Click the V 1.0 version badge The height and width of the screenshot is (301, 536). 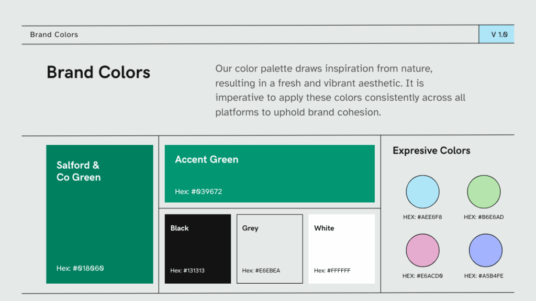[496, 34]
